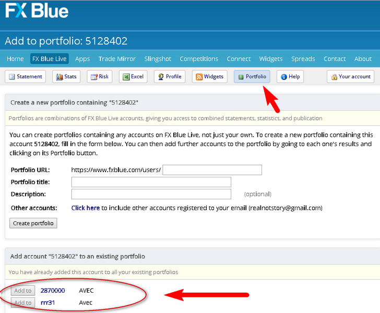Click the Create portfolio button
This screenshot has width=380, height=313.
coord(33,223)
